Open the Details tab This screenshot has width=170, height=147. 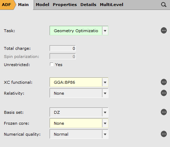click(x=88, y=5)
